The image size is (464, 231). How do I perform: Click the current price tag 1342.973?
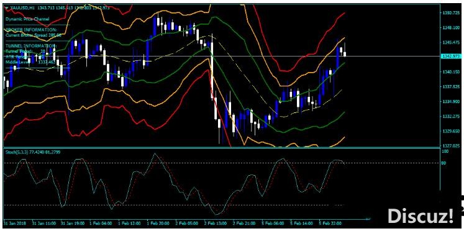(x=450, y=56)
